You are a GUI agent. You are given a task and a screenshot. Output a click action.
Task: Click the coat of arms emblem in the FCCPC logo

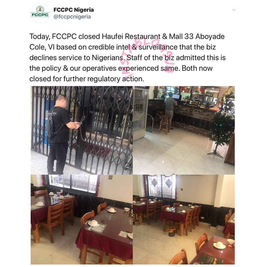coord(40,9)
